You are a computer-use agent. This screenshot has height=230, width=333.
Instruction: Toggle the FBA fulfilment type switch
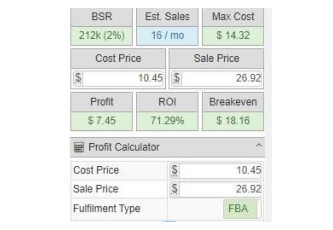tap(242, 208)
